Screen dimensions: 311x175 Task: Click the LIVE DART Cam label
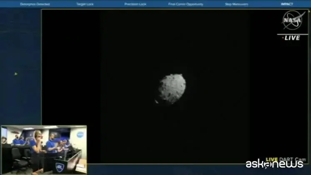tap(286, 159)
